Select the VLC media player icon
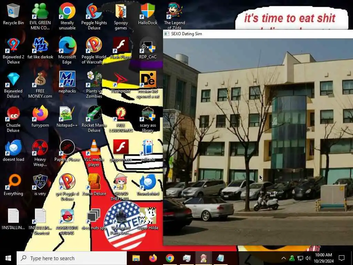 coord(94,153)
